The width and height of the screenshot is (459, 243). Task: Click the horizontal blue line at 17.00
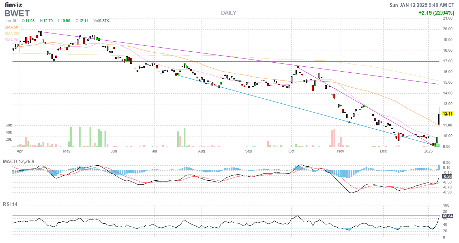[214, 61]
